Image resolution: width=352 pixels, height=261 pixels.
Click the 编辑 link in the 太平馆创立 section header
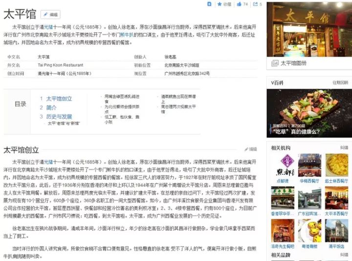(251, 149)
